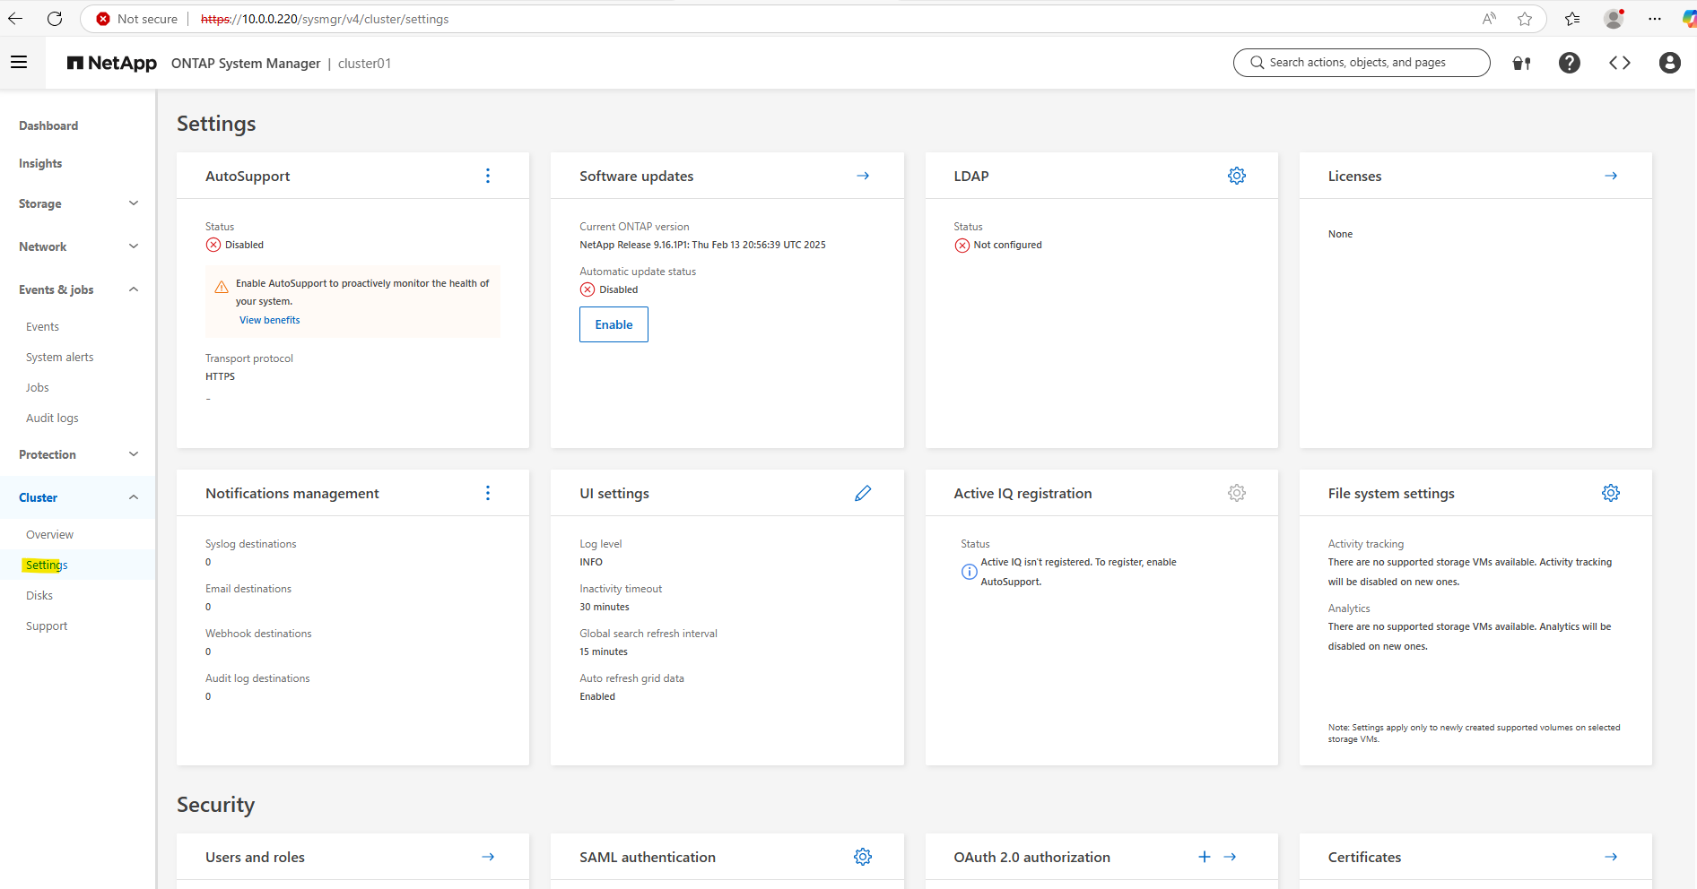1697x889 pixels.
Task: Open Licenses page via arrow
Action: click(x=1611, y=176)
